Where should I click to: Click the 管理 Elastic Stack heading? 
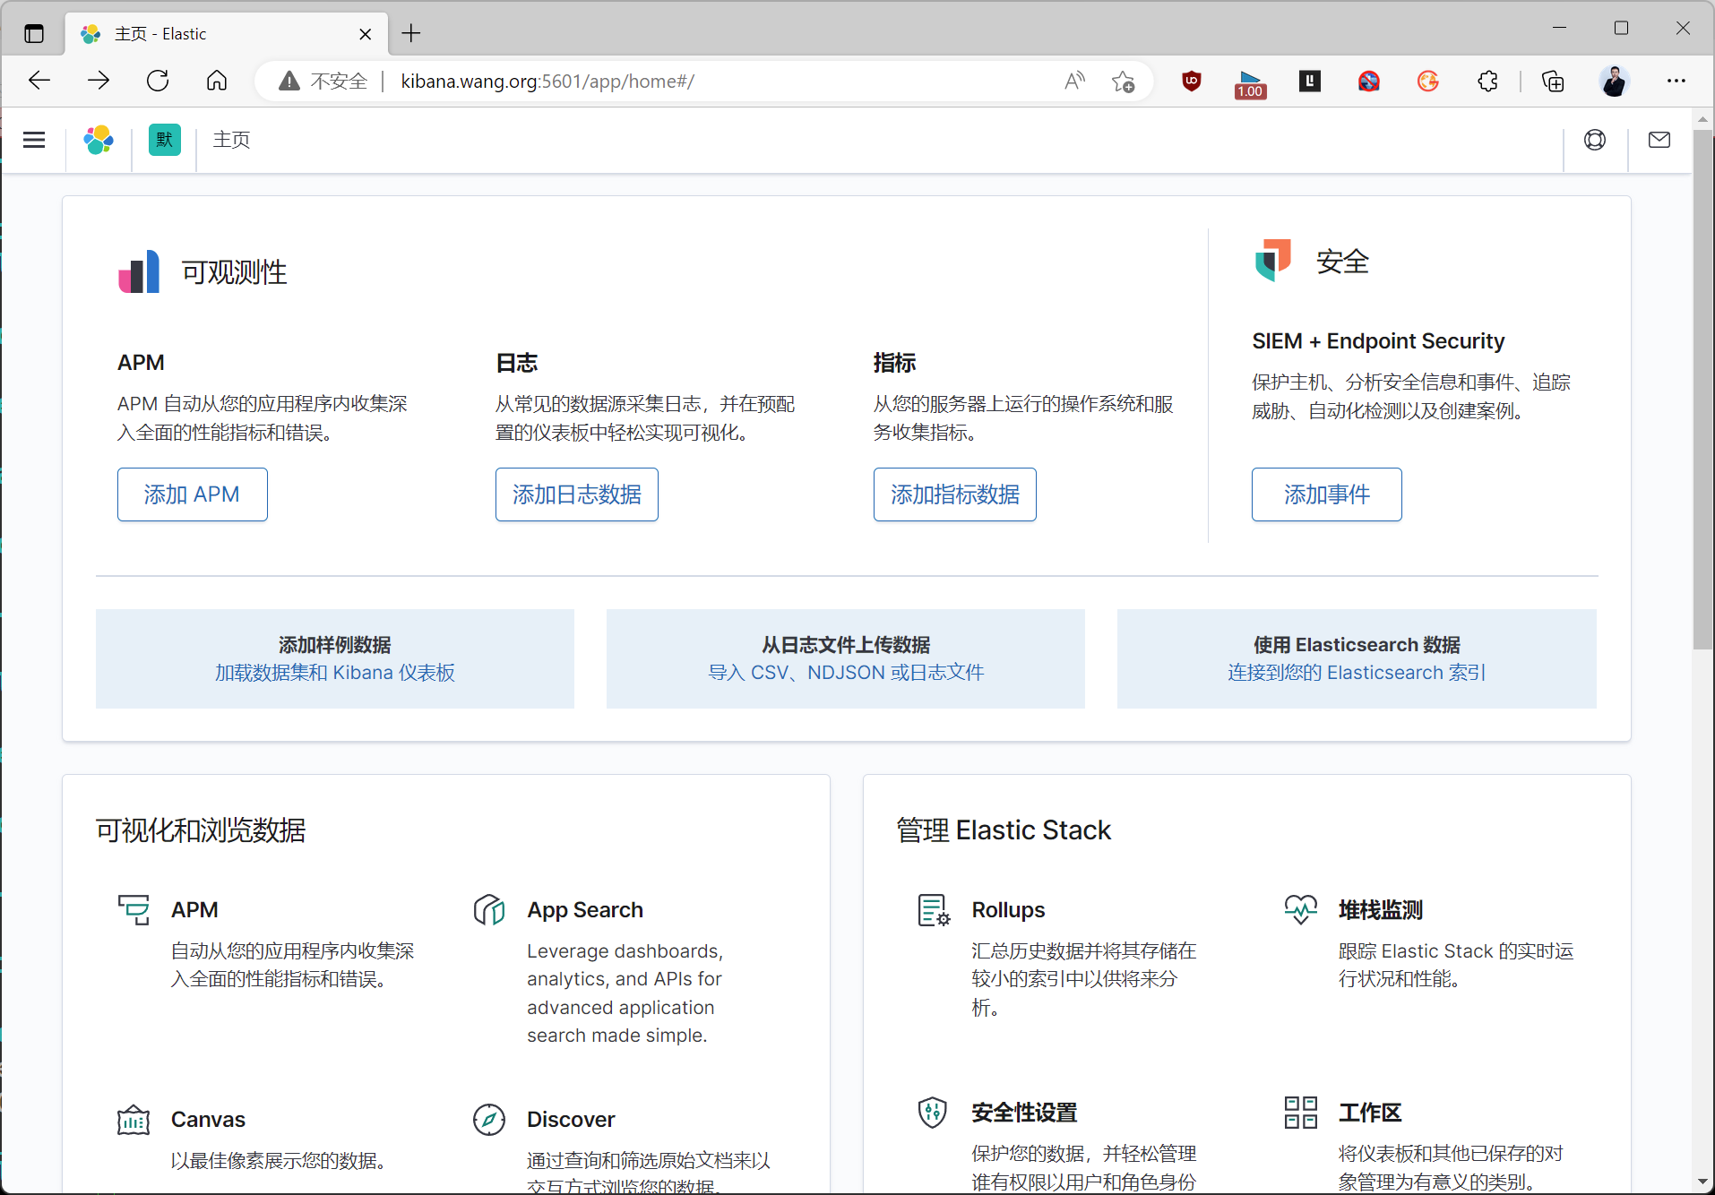[x=1004, y=830]
